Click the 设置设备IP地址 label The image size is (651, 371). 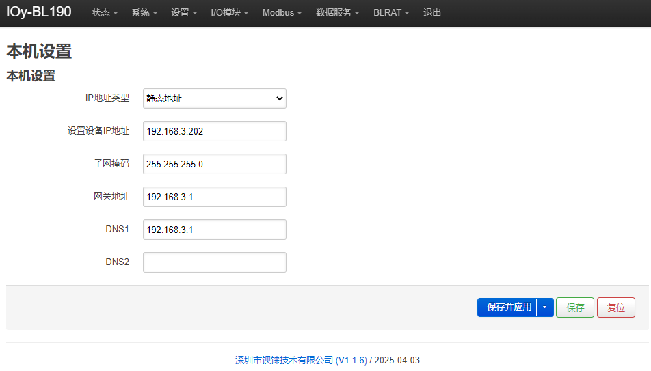(98, 130)
